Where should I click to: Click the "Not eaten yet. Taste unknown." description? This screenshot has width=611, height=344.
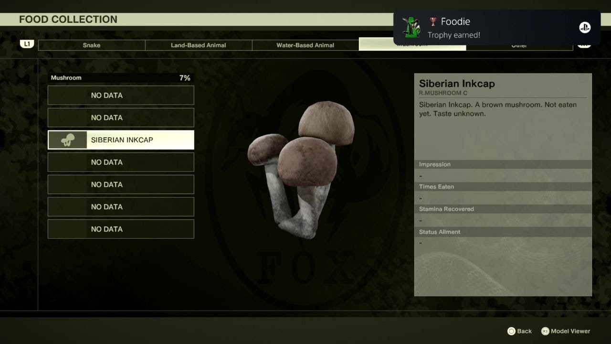(498, 109)
